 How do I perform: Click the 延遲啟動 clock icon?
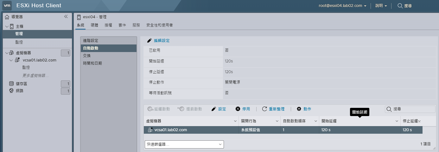point(151,109)
